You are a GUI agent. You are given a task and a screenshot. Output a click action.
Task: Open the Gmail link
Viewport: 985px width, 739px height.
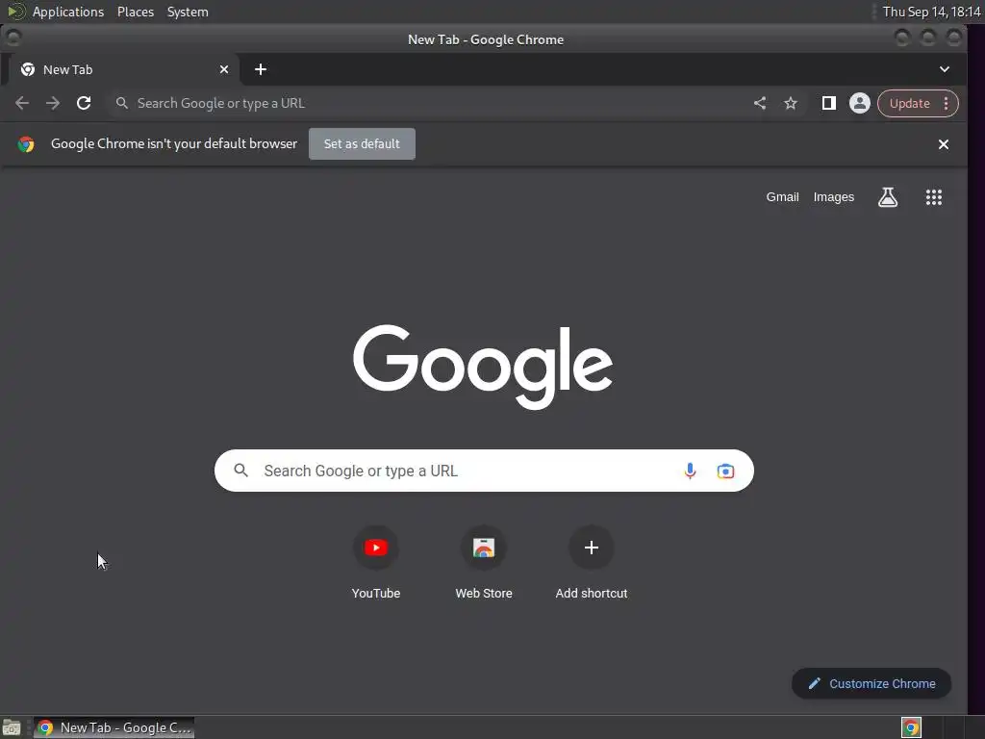click(782, 197)
